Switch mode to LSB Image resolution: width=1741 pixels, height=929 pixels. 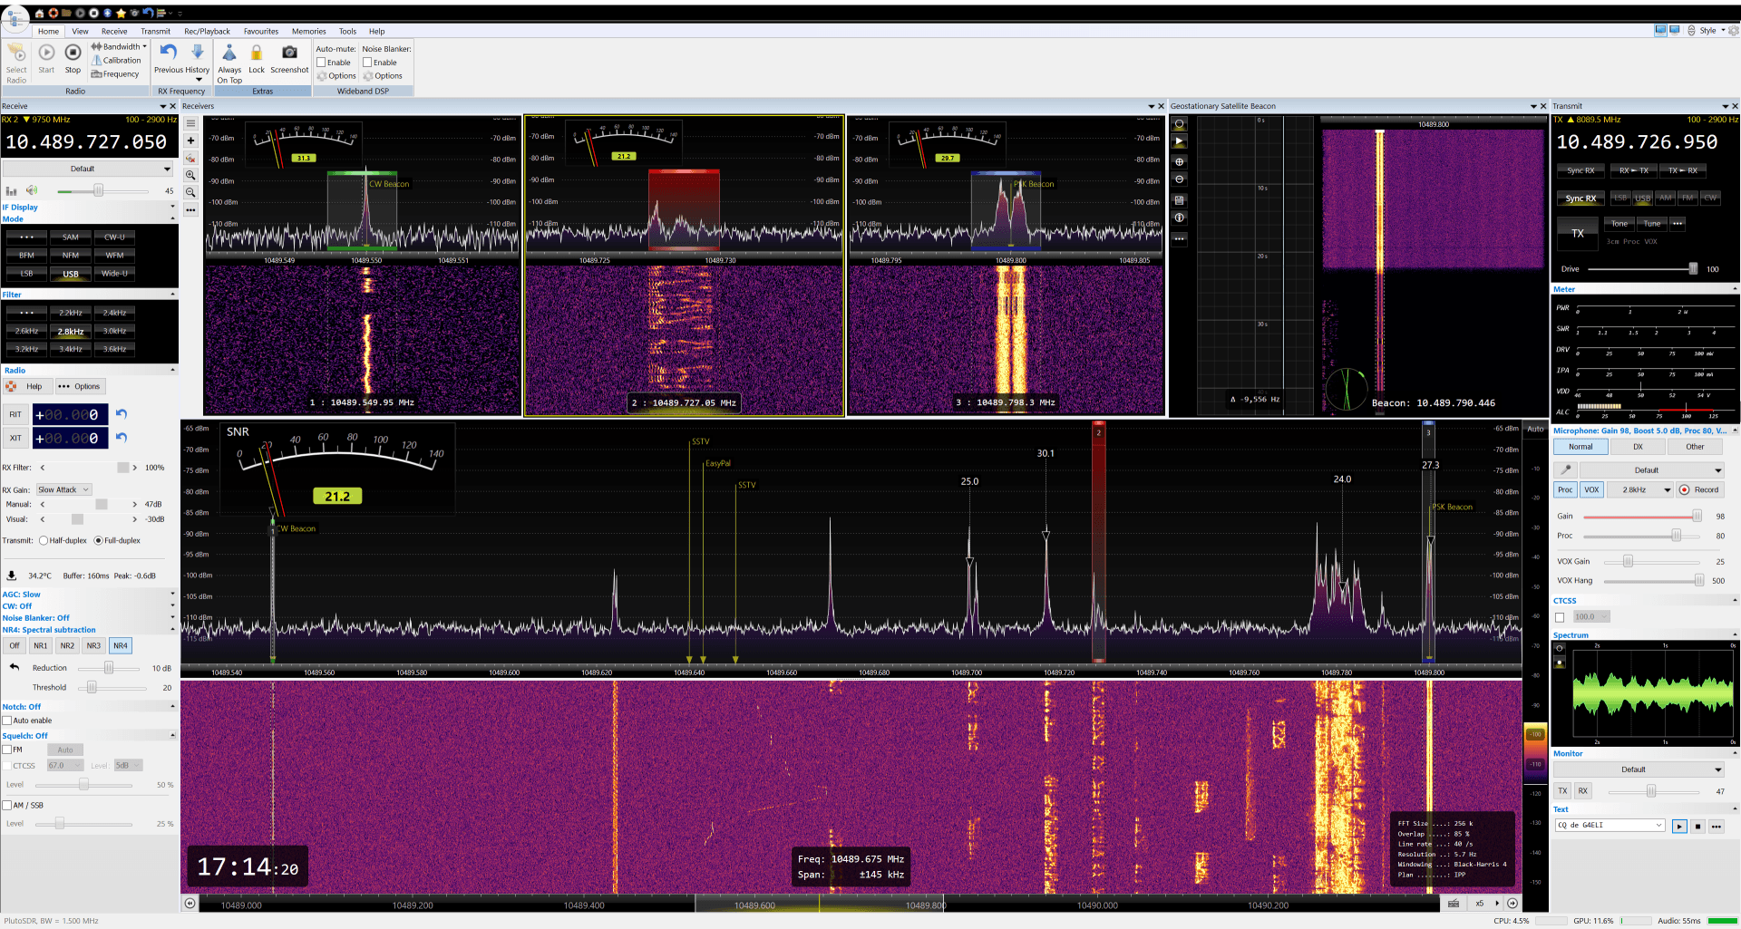(x=26, y=274)
